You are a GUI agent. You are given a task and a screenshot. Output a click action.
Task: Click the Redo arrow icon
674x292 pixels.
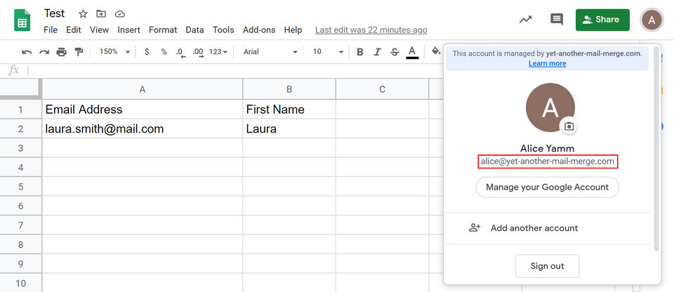tap(44, 52)
